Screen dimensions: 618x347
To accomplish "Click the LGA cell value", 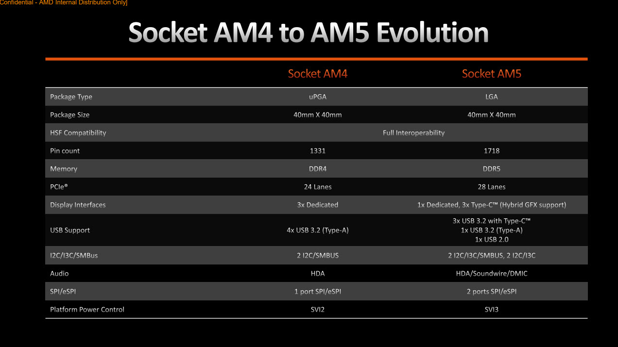I will tap(492, 97).
